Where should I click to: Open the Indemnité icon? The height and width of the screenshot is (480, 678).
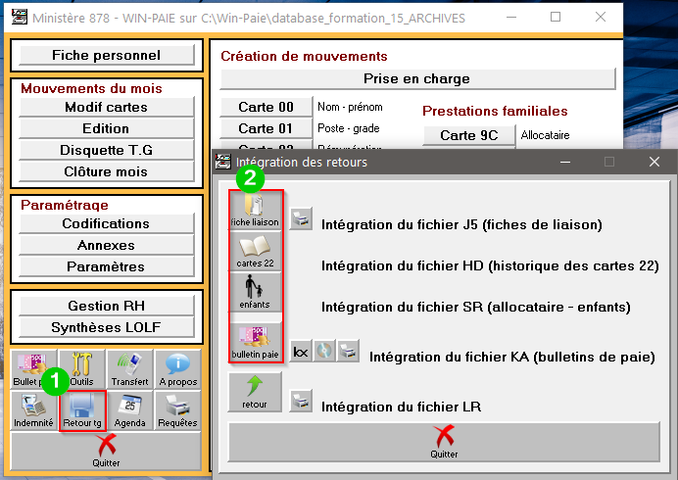coord(33,409)
